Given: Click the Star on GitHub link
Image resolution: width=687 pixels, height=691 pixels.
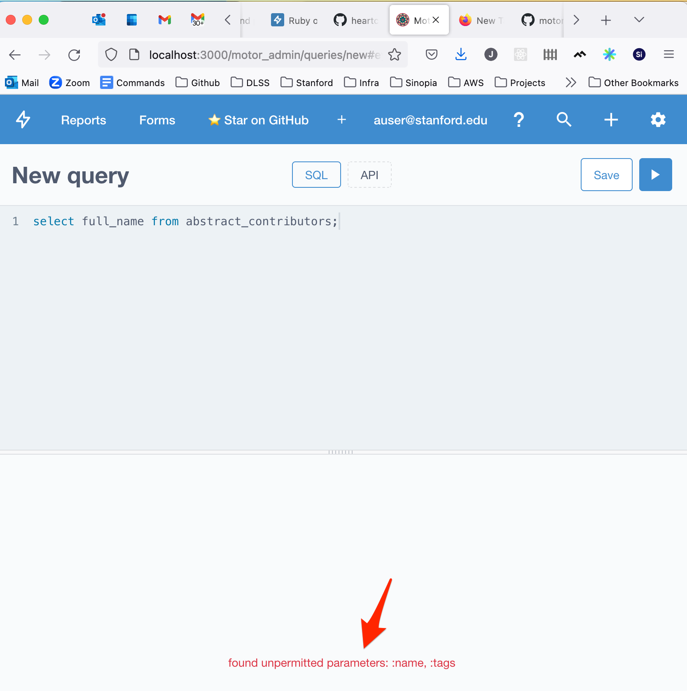Looking at the screenshot, I should 258,120.
